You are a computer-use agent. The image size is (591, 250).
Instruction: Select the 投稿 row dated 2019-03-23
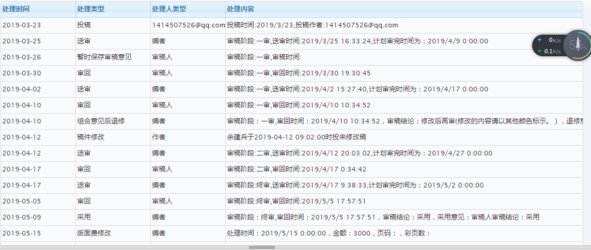click(x=292, y=25)
